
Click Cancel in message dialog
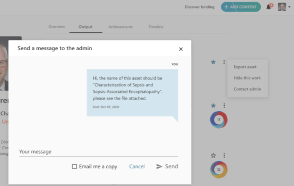pyautogui.click(x=137, y=167)
